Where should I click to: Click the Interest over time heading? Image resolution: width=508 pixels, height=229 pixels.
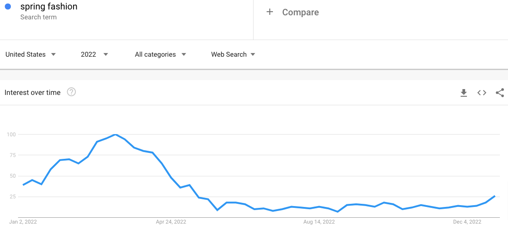[32, 93]
